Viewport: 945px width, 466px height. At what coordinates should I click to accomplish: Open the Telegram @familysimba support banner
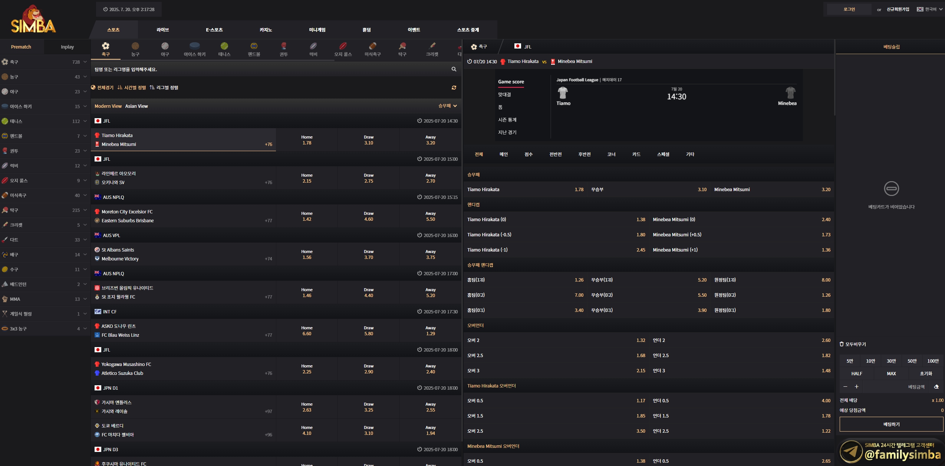click(891, 452)
